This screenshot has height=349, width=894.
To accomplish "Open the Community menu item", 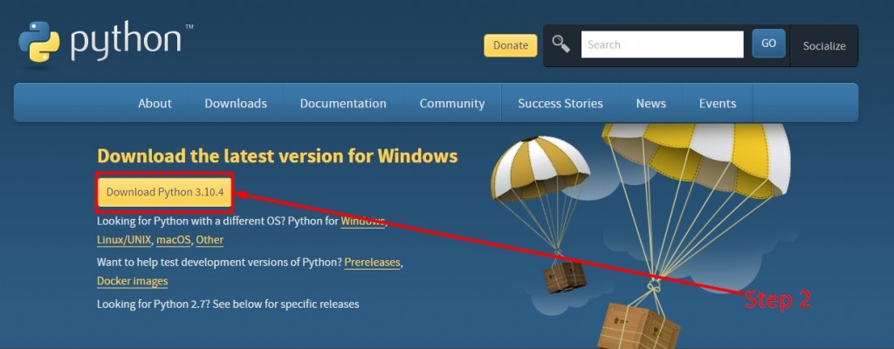I will pyautogui.click(x=452, y=103).
